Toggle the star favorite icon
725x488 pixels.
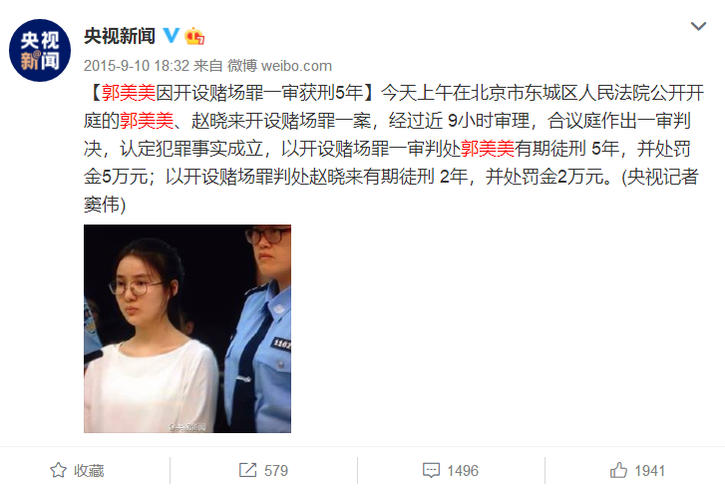click(x=58, y=470)
